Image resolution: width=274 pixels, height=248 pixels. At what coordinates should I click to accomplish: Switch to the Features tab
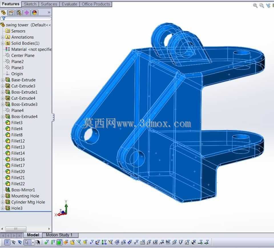tap(11, 4)
